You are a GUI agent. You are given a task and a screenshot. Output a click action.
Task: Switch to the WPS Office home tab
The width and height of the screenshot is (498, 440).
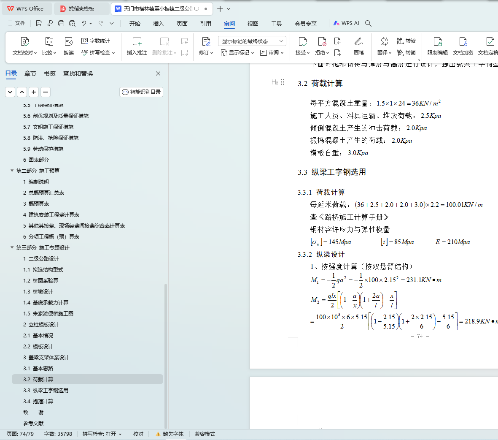pyautogui.click(x=27, y=9)
